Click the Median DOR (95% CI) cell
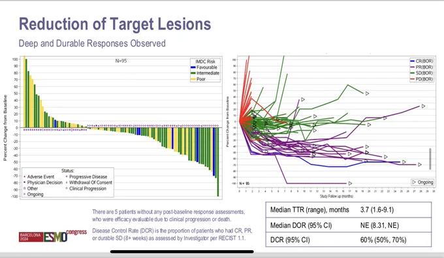444x258 pixels. (301, 225)
